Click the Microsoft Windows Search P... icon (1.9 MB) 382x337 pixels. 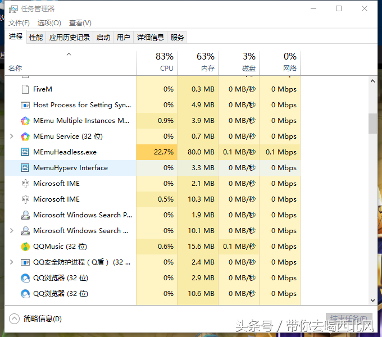point(25,215)
